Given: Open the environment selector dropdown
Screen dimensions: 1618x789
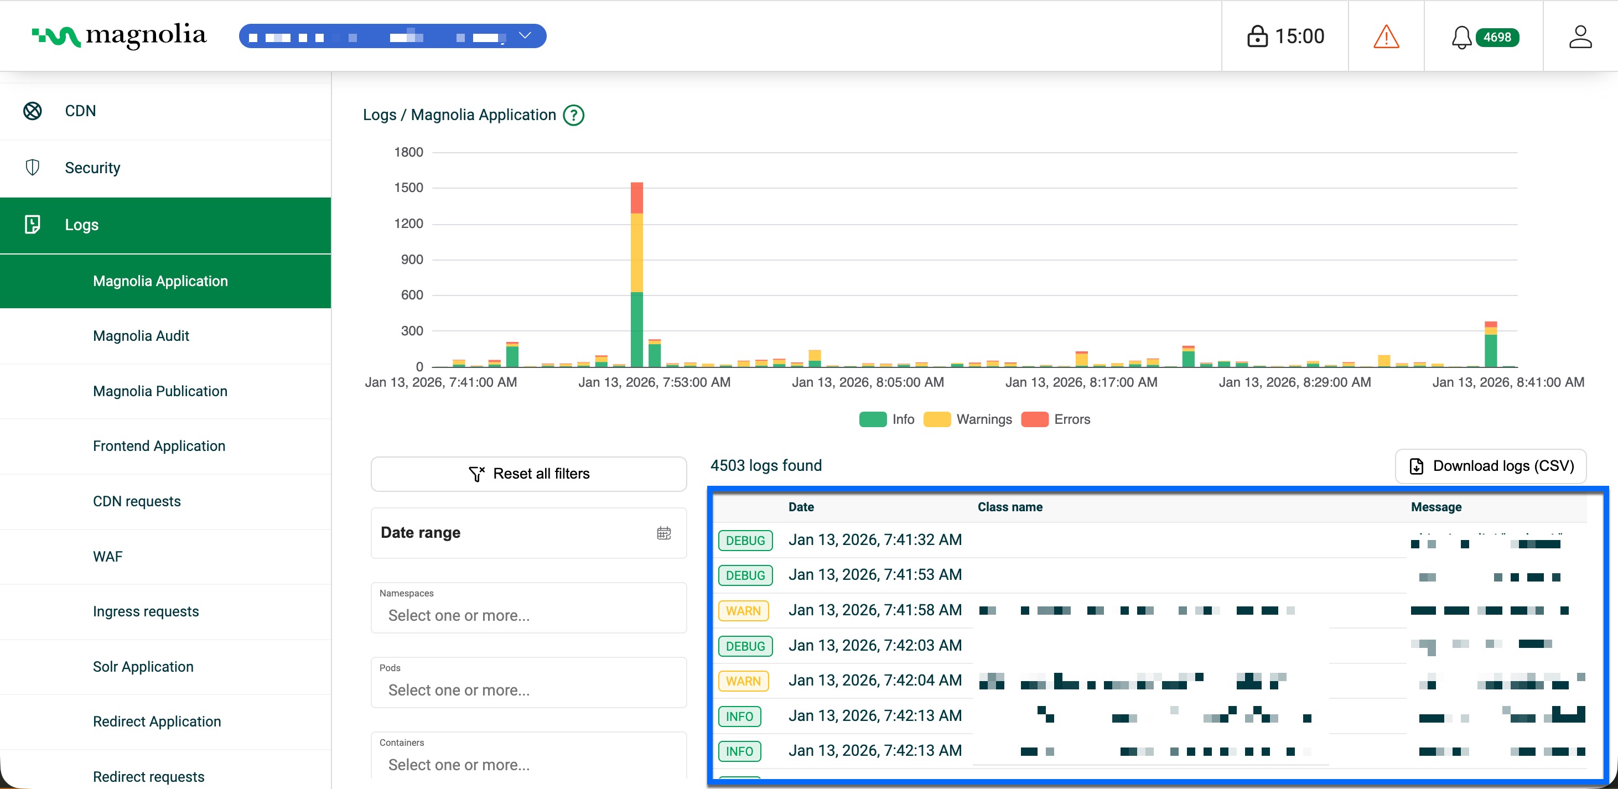Looking at the screenshot, I should 392,36.
